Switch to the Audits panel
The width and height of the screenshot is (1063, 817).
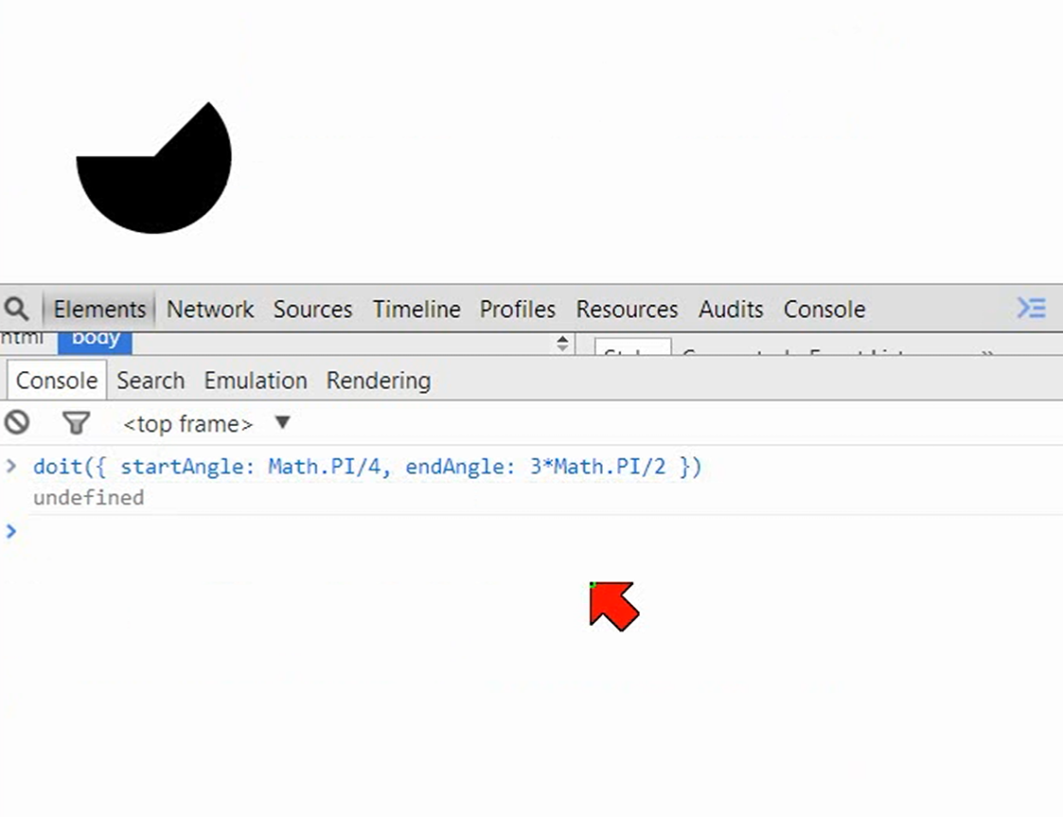731,310
